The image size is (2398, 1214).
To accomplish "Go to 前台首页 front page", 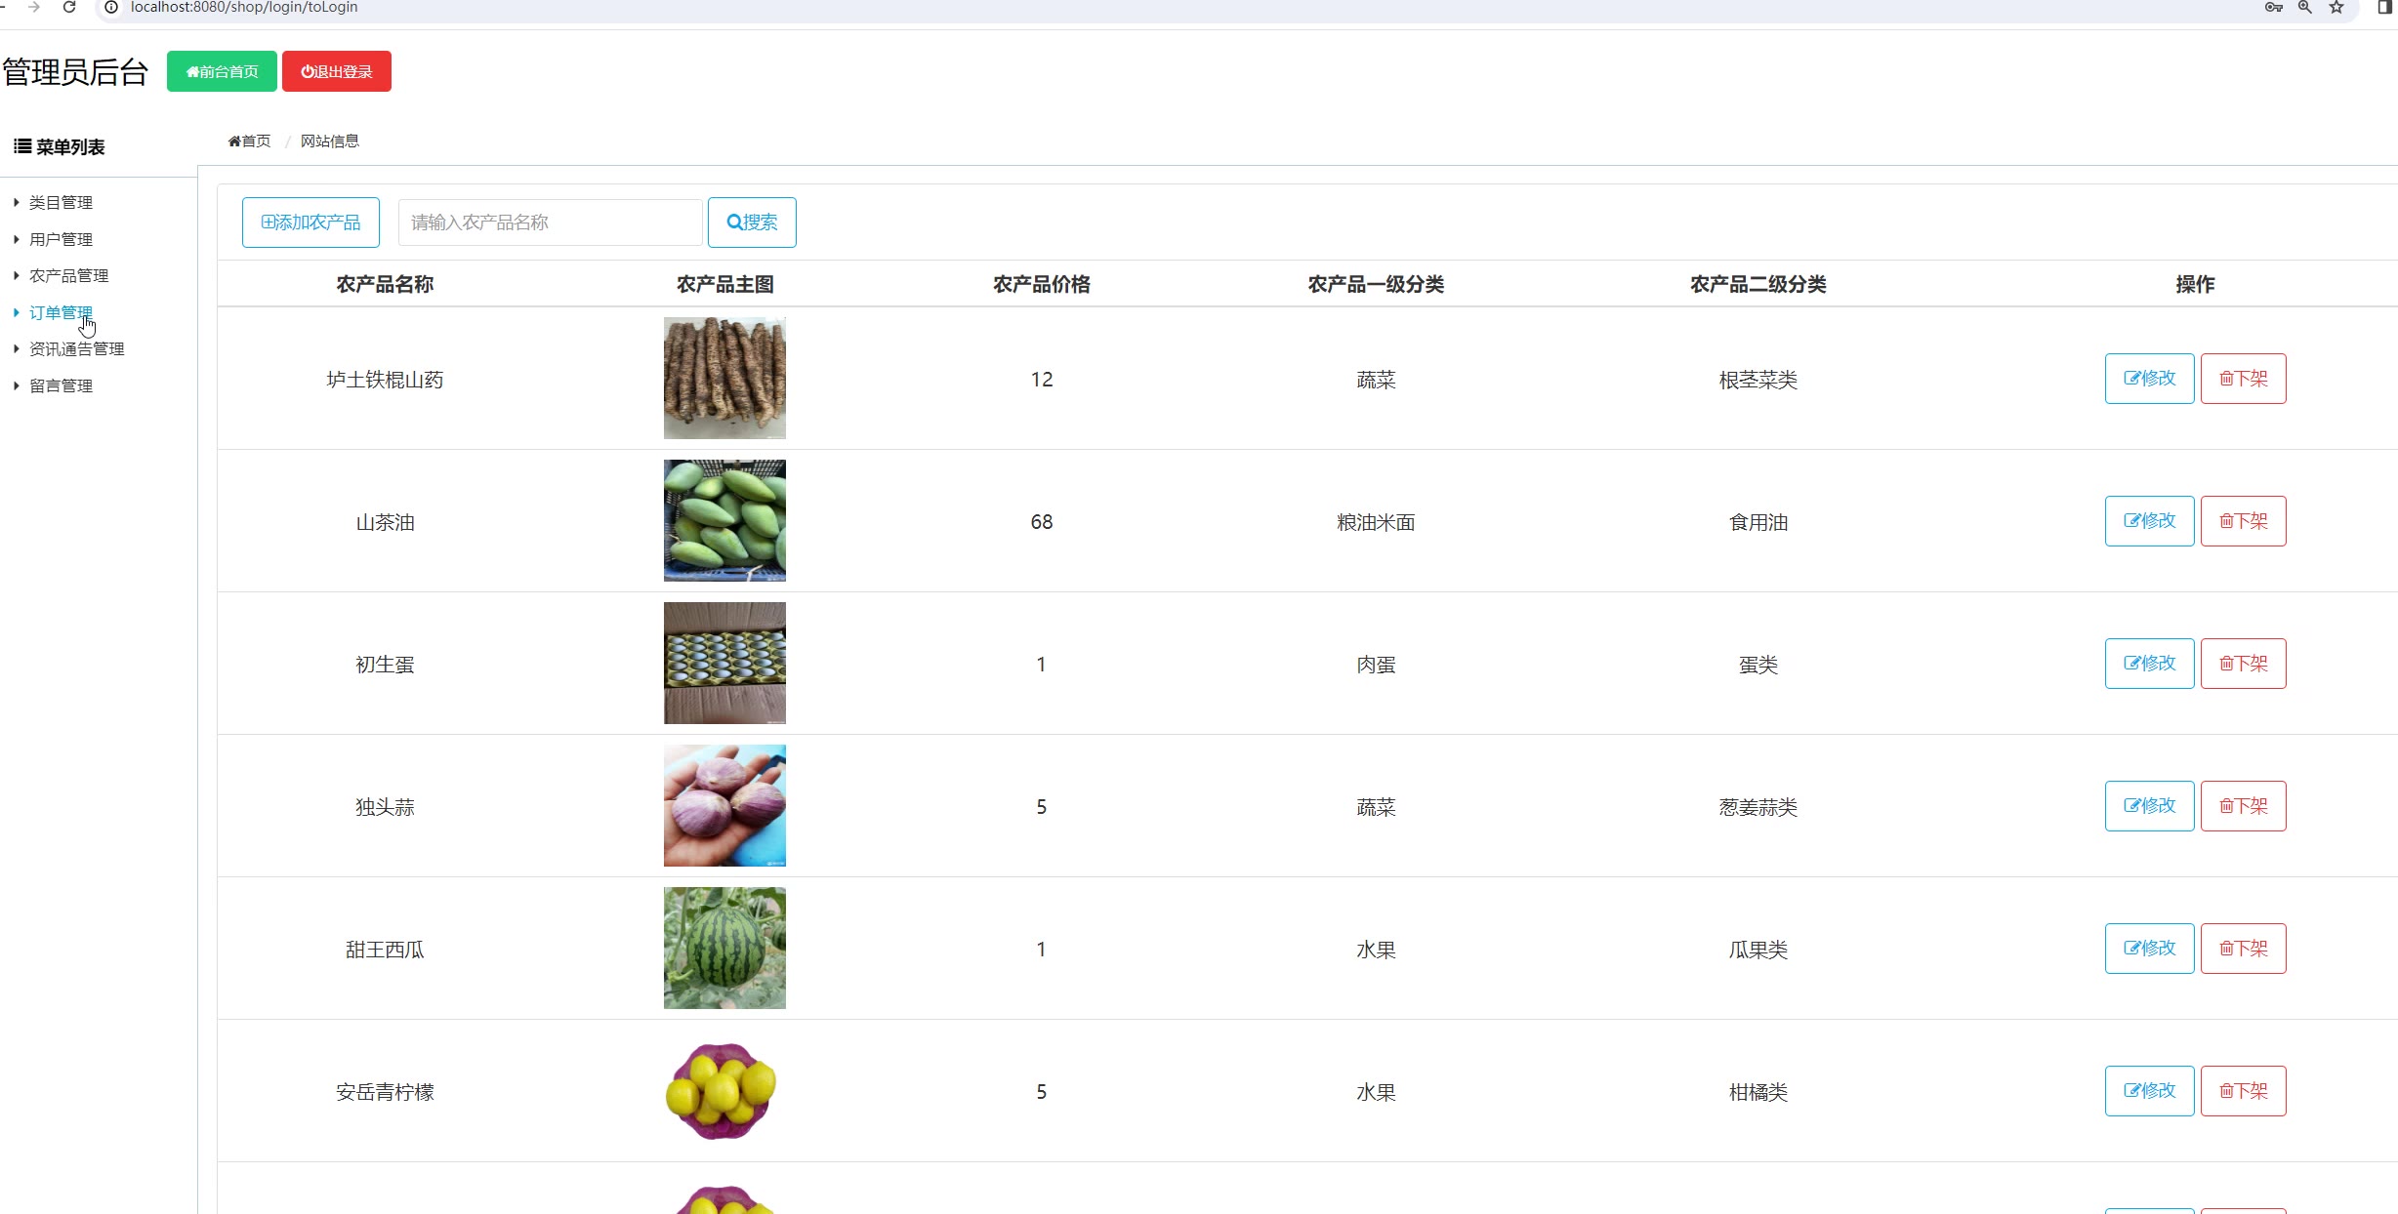I will click(222, 71).
